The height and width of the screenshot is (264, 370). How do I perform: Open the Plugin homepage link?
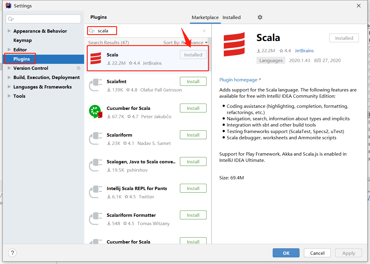coord(240,80)
